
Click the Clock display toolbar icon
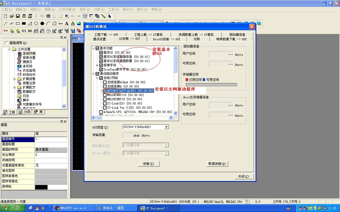(48, 31)
